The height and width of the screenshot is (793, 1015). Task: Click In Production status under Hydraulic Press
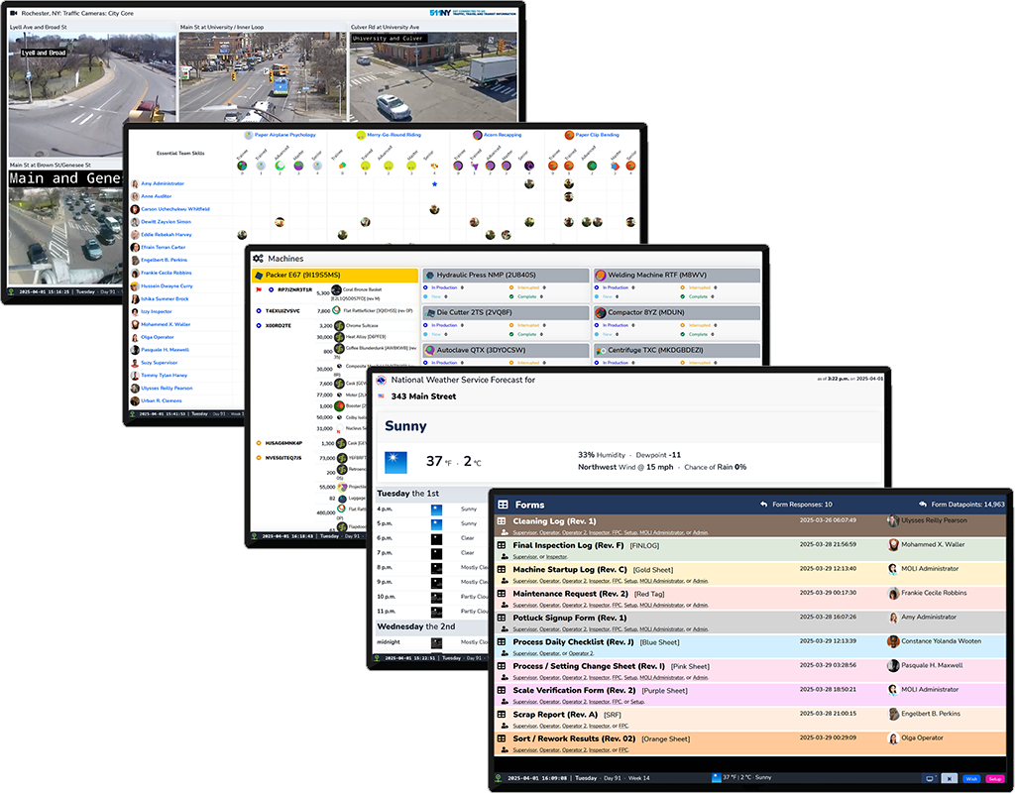444,287
